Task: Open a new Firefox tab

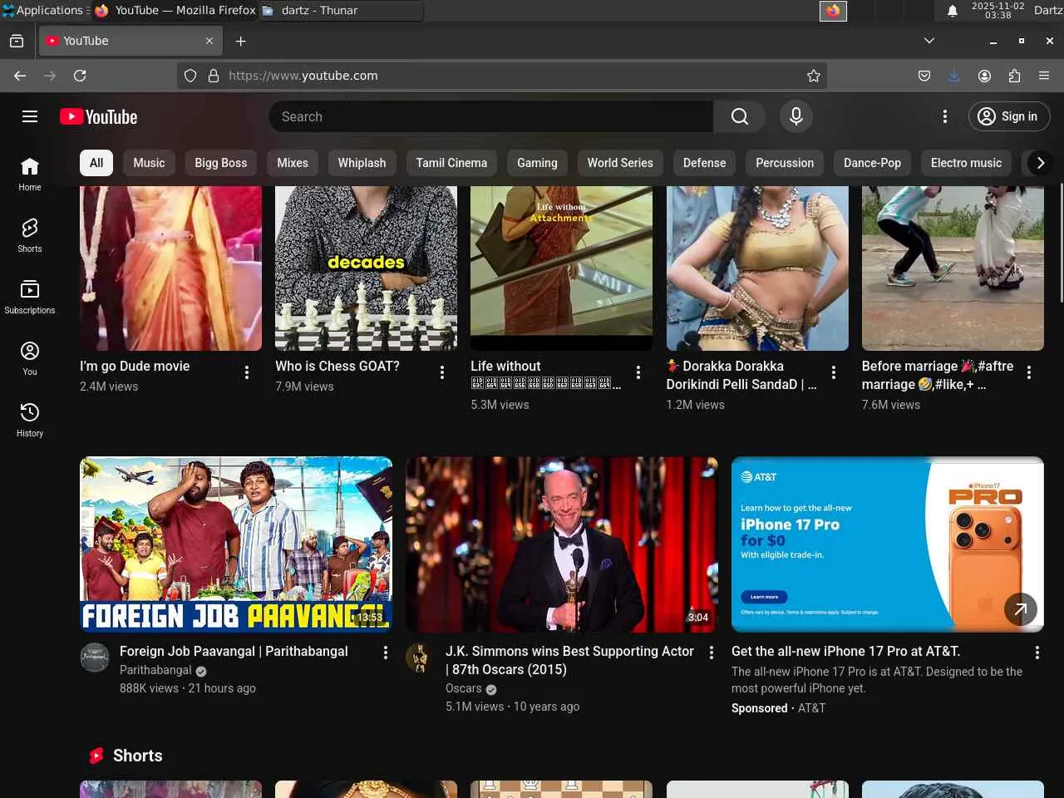Action: [241, 41]
